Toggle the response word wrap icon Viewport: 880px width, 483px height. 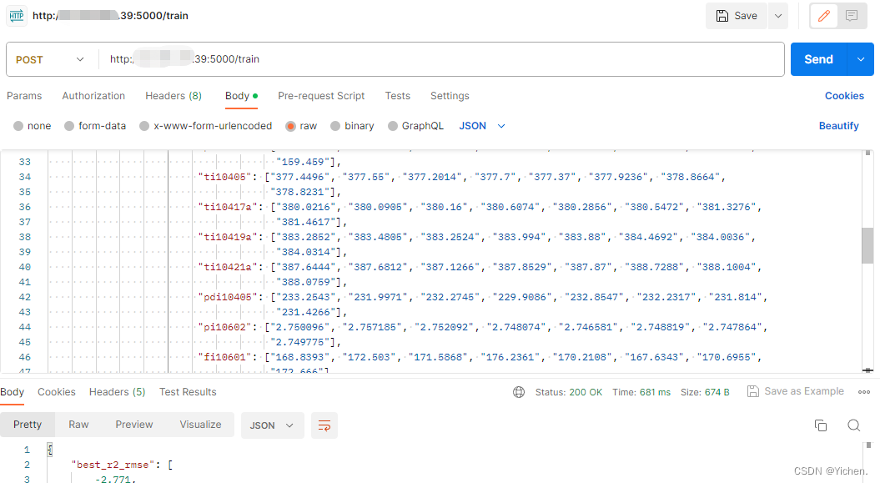[x=324, y=425]
